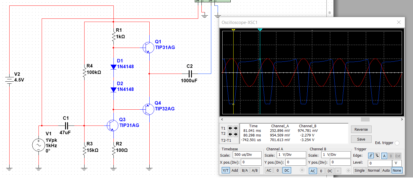Enable AC coupling on Channel A

269,170
